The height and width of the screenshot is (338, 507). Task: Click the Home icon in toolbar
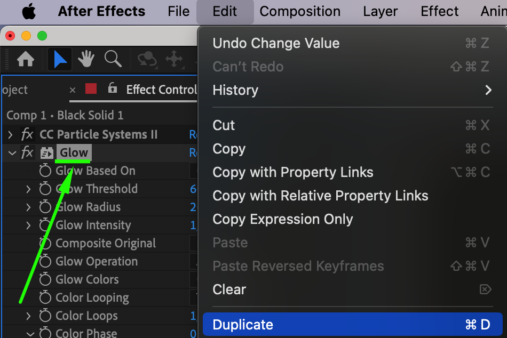point(25,60)
